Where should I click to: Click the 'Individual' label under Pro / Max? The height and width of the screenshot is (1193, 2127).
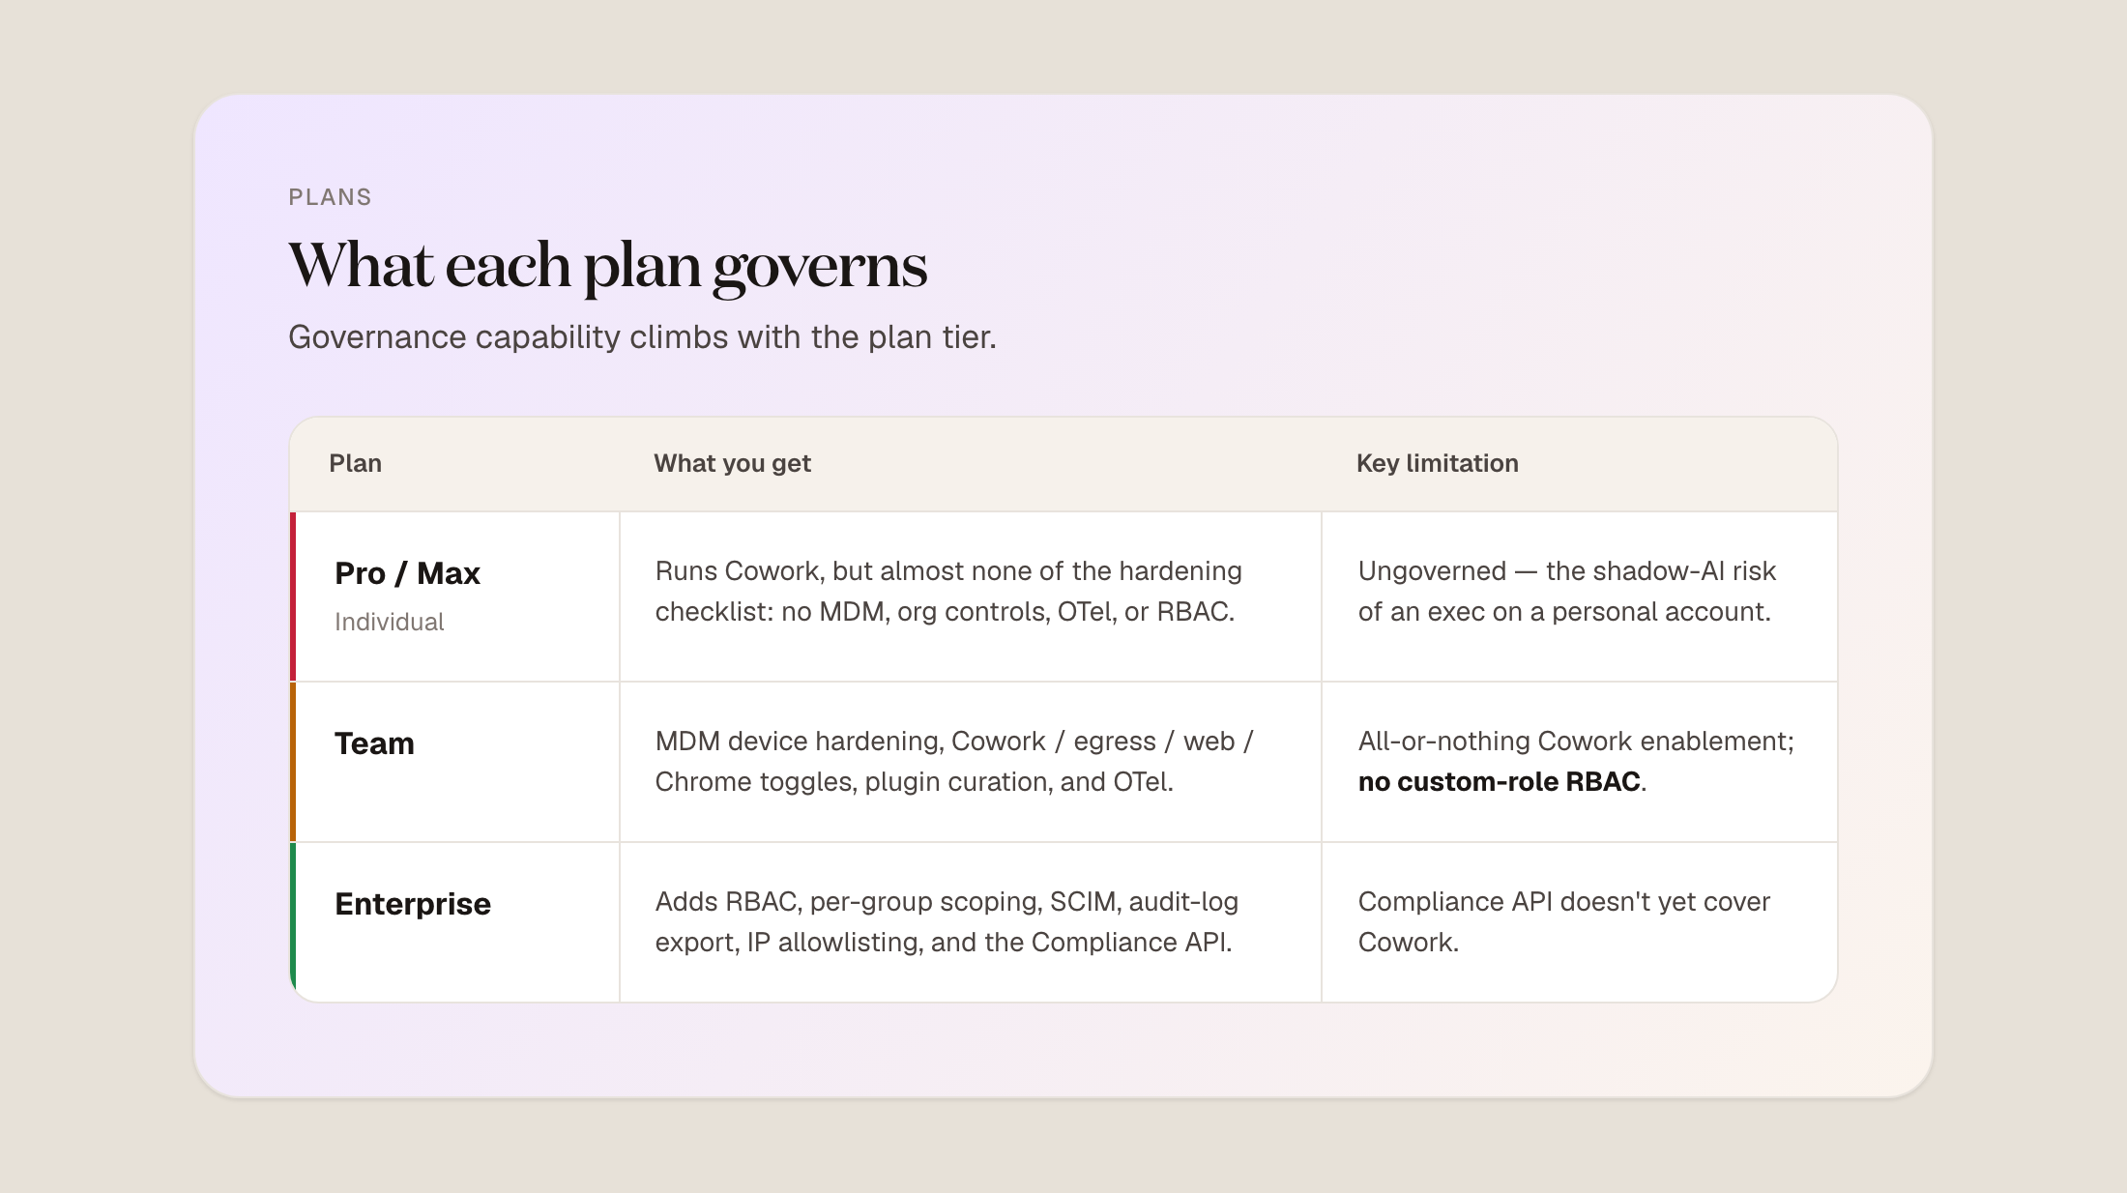tap(389, 622)
